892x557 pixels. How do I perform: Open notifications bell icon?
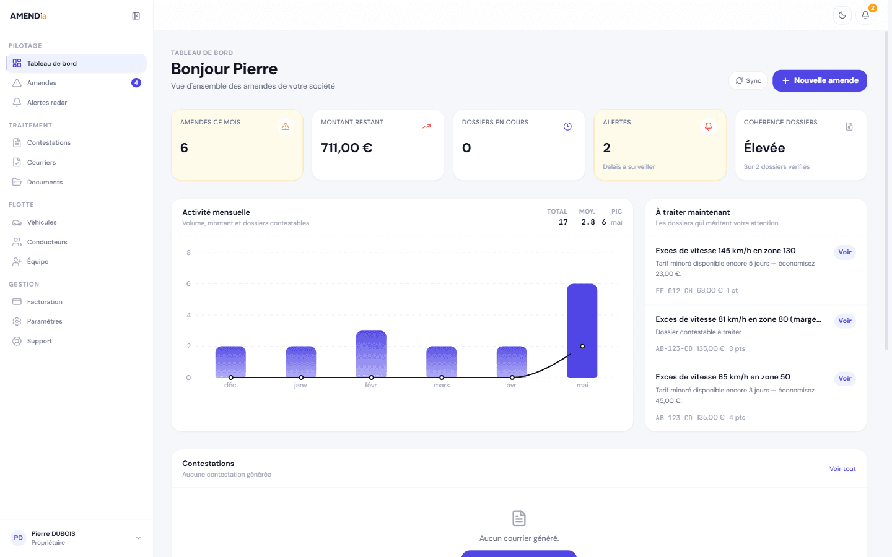tap(865, 15)
